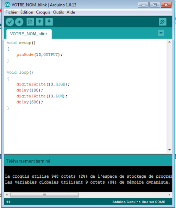Image resolution: width=176 pixels, height=208 pixels.
Task: Click the Arduino logo in title bar
Action: click(7, 5)
